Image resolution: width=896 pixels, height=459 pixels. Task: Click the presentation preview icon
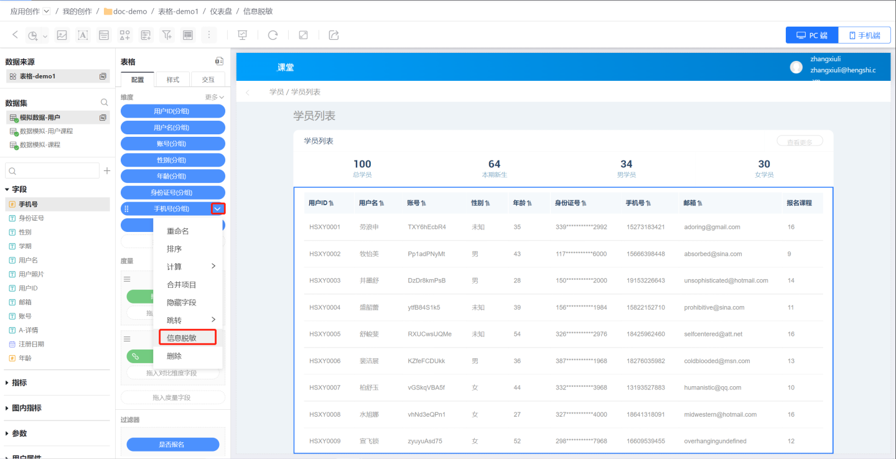pyautogui.click(x=243, y=35)
